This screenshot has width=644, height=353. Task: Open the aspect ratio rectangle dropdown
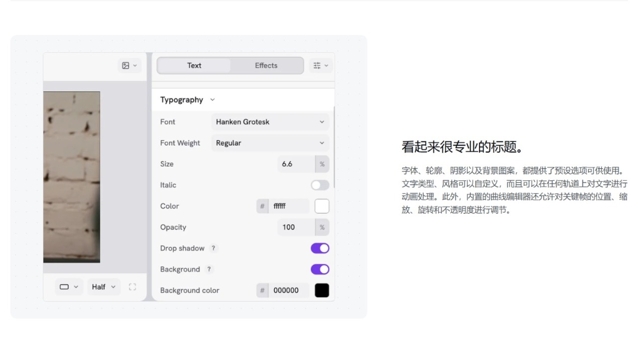point(69,287)
